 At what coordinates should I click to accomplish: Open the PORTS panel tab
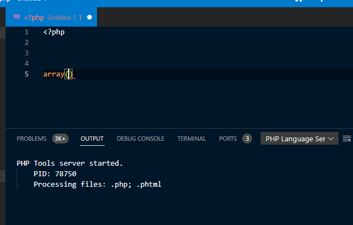tap(228, 139)
